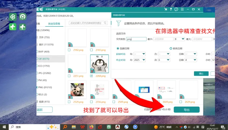
Task: Open the thumbnail for 2556.png
Action: 99,90
